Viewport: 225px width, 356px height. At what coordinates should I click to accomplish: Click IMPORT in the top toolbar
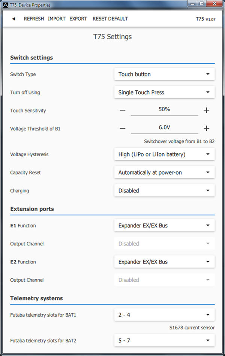point(57,19)
